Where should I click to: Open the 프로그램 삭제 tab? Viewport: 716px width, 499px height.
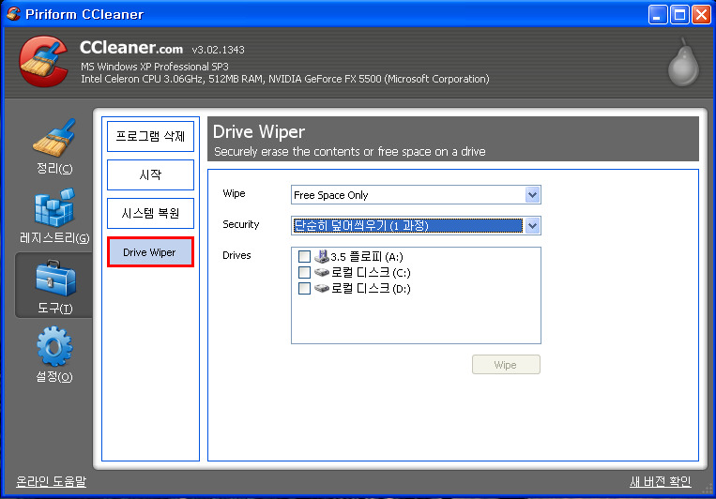[150, 136]
